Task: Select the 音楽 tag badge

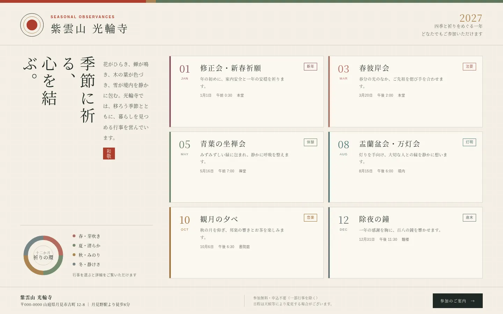Action: pyautogui.click(x=311, y=218)
